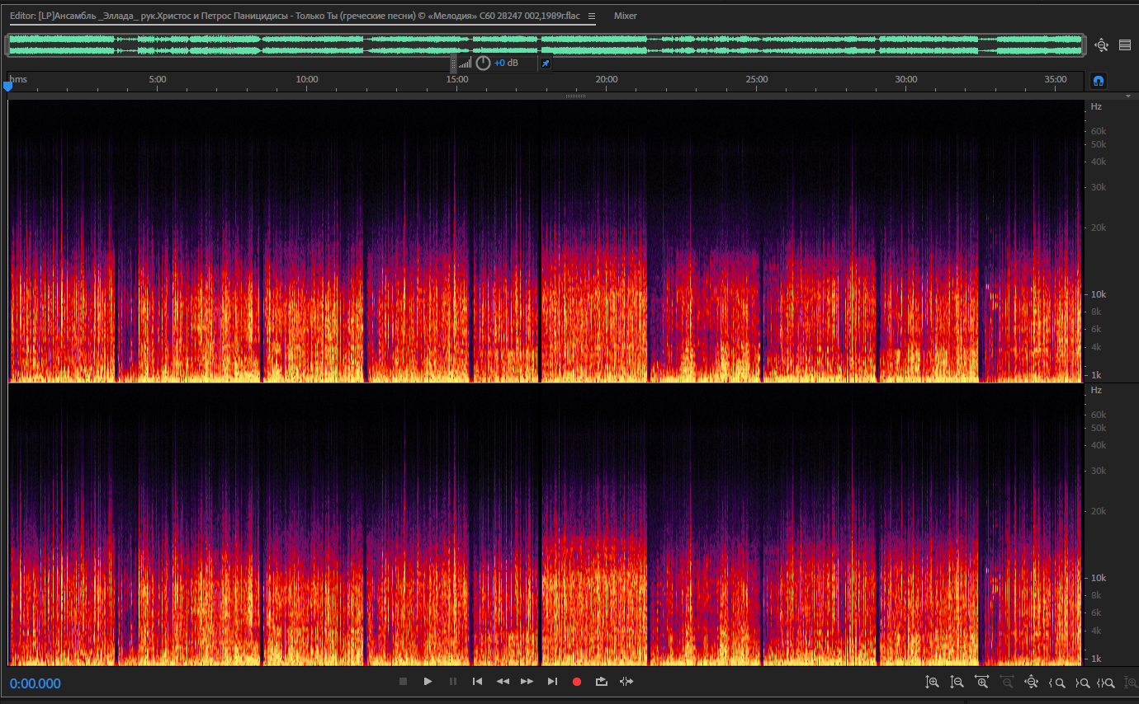
Task: Click Zoom to Selection icon
Action: [x=1106, y=683]
